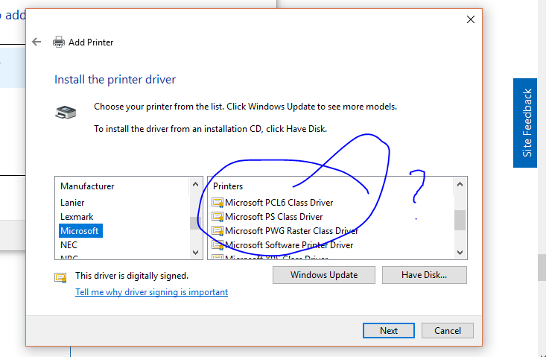
Task: Click the Have Disk... button
Action: click(424, 275)
